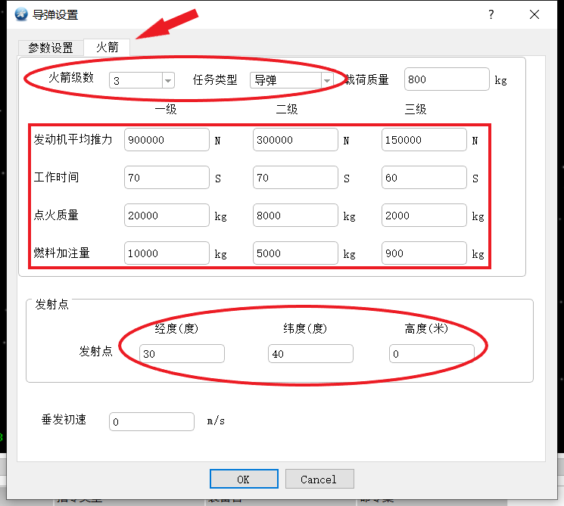Click the 工作时间 label
The image size is (564, 506).
point(56,177)
